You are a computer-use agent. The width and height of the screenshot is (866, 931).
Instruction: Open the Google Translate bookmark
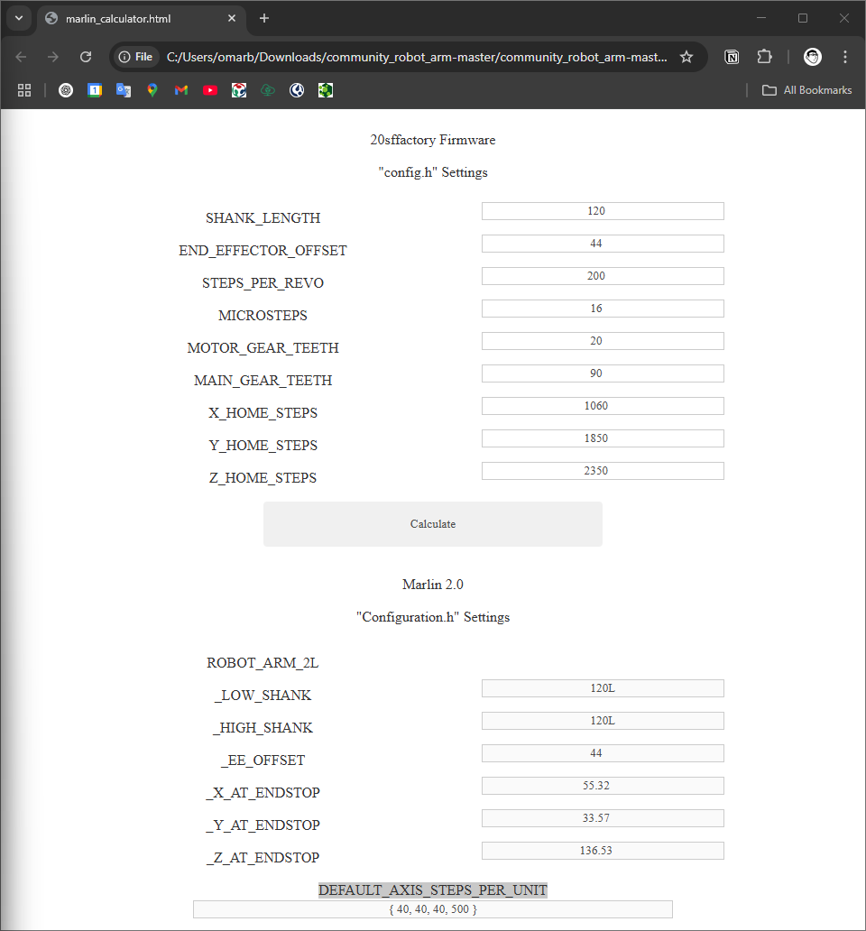[x=124, y=90]
